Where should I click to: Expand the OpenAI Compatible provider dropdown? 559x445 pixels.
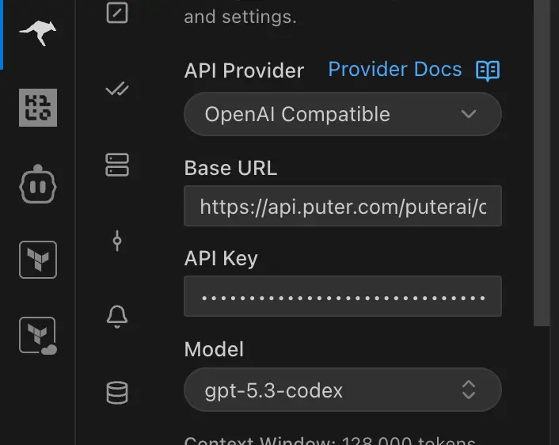pos(343,114)
